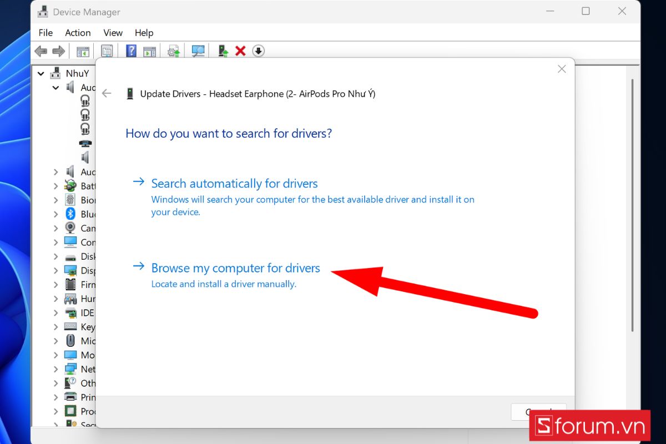This screenshot has width=666, height=444.
Task: Select the Other devices question-mark icon
Action: point(70,383)
